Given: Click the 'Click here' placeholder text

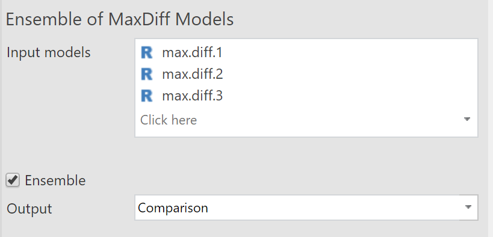Looking at the screenshot, I should (x=169, y=120).
